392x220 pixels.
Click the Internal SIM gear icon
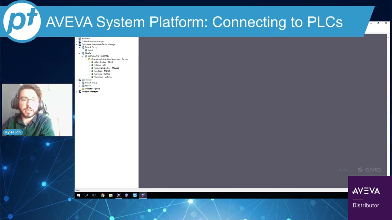click(92, 65)
